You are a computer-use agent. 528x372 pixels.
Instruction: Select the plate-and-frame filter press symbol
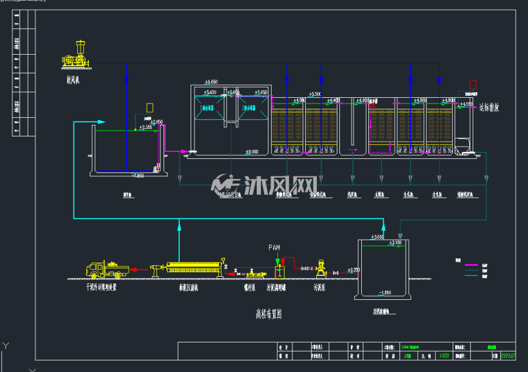click(x=187, y=268)
